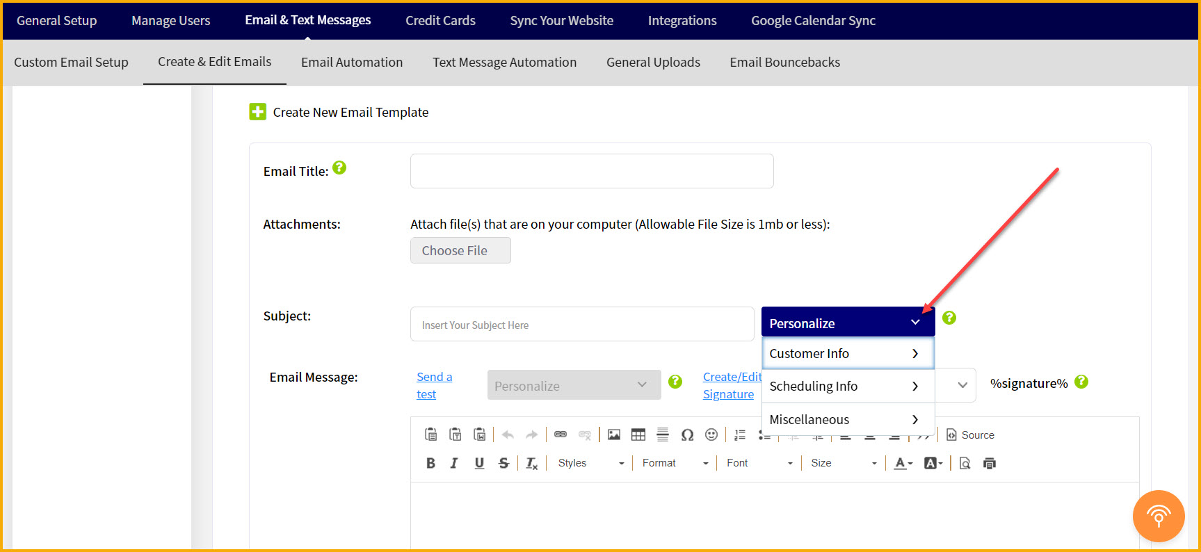This screenshot has width=1201, height=552.
Task: Expand the Scheduling Info submenu
Action: (x=848, y=386)
